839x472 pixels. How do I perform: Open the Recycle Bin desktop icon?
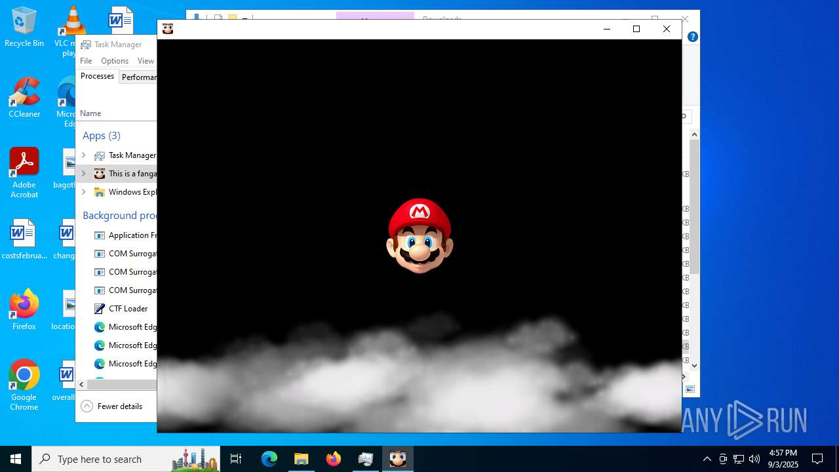click(24, 27)
